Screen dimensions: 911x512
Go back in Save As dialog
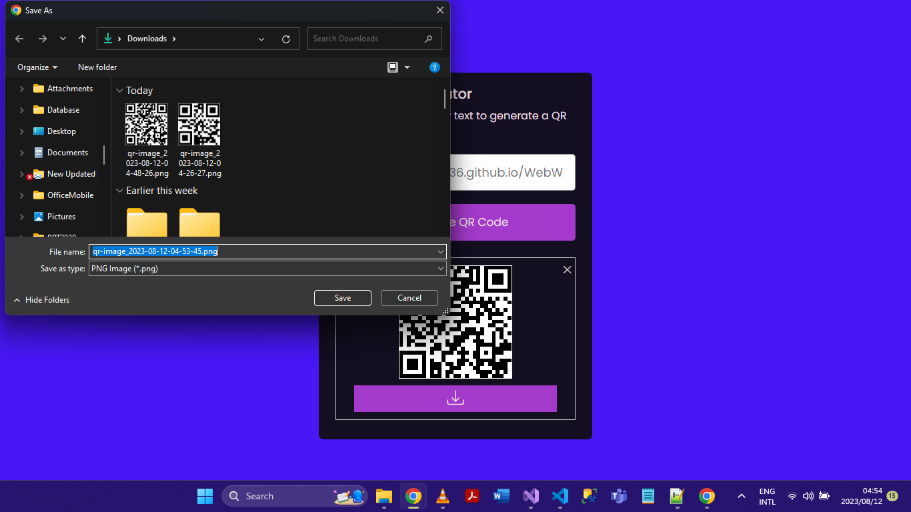[19, 39]
